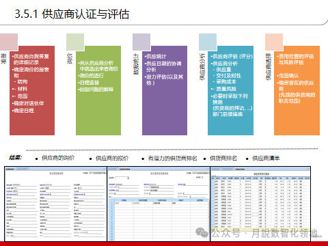Select the pale pink square above 准备
This screenshot has width=328, height=246.
click(9, 42)
